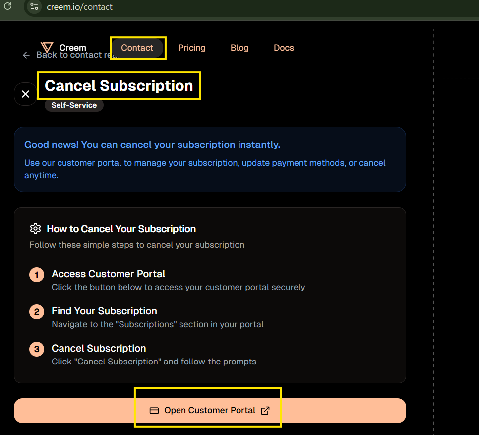Click step number 1 circle
Viewport: 479px width, 435px height.
pyautogui.click(x=37, y=275)
